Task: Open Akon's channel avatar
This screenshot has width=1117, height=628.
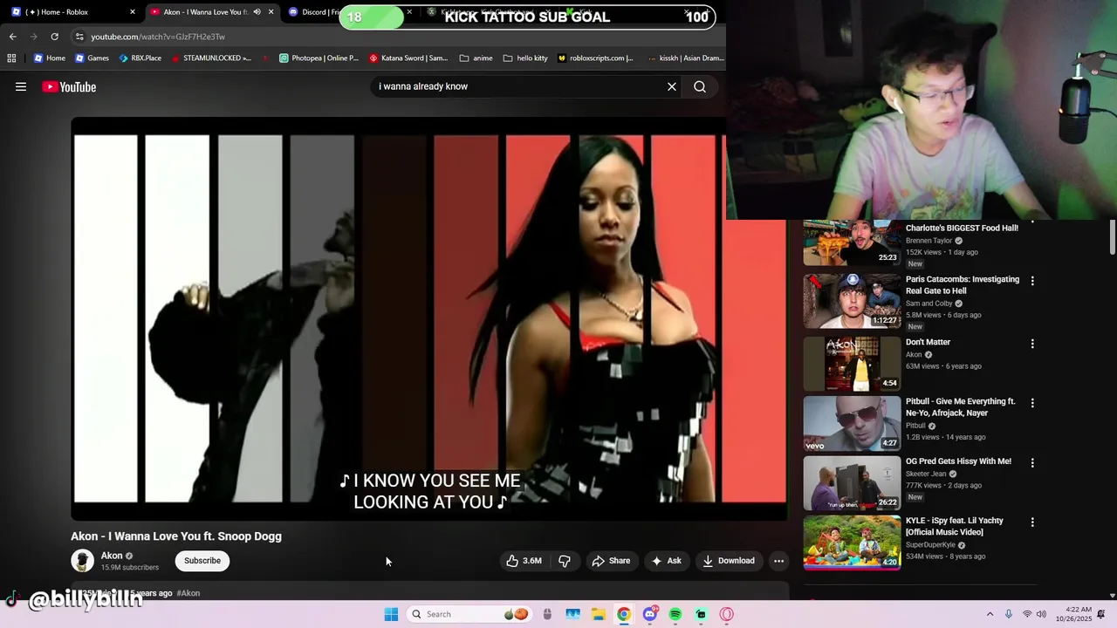Action: (82, 561)
